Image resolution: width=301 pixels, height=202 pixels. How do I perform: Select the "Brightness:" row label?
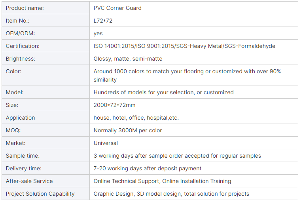coord(21,59)
